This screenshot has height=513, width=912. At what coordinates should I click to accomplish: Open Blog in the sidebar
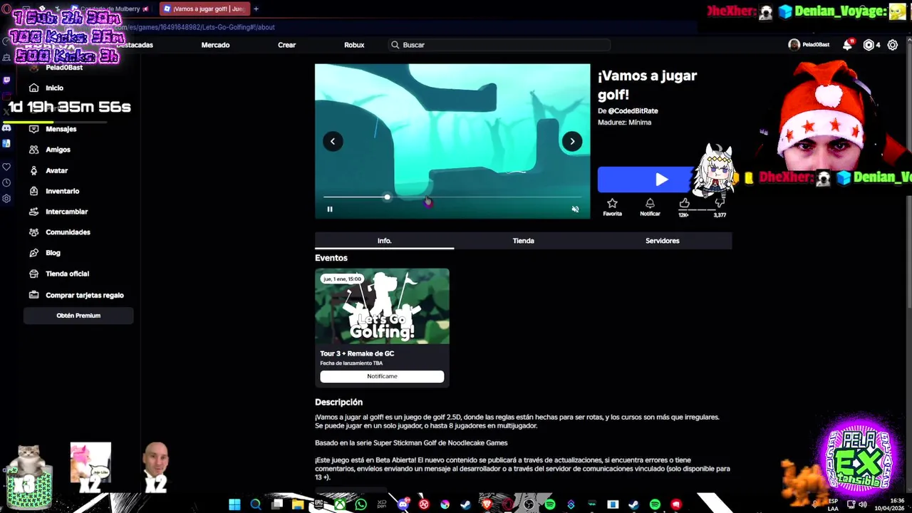coord(53,253)
